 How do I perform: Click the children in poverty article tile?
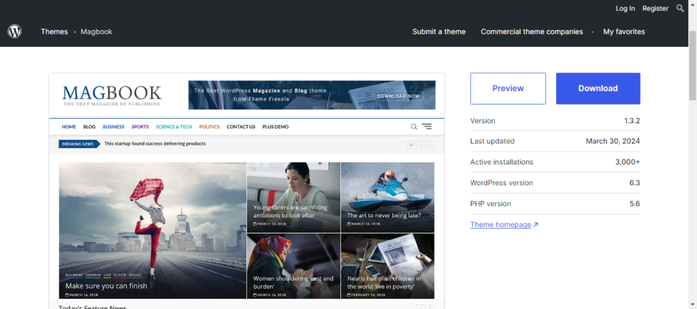387,266
